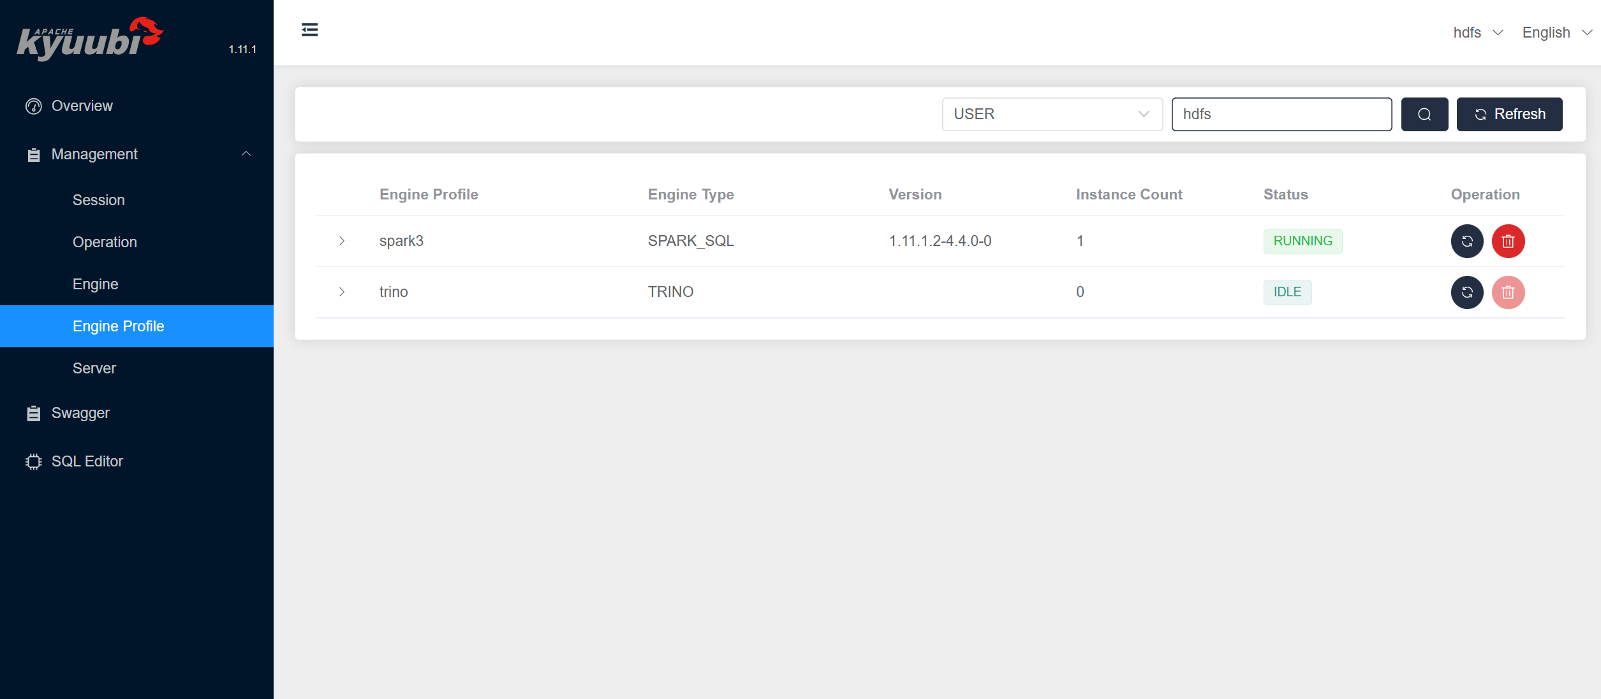The width and height of the screenshot is (1601, 699).
Task: Click the Refresh button
Action: coord(1509,114)
